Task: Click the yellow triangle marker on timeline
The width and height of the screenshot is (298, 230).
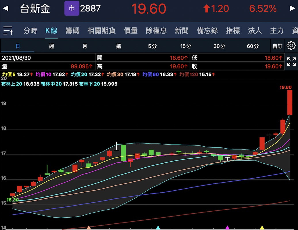Action: coord(262,227)
